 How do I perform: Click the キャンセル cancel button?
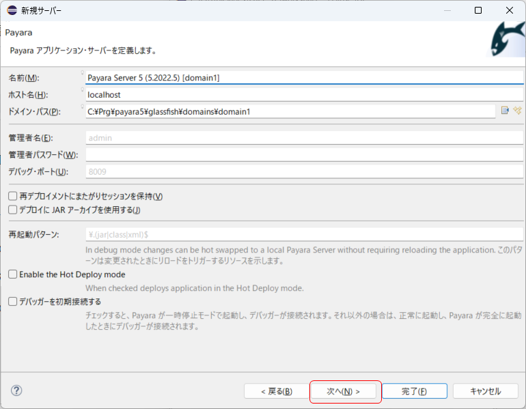click(x=486, y=391)
